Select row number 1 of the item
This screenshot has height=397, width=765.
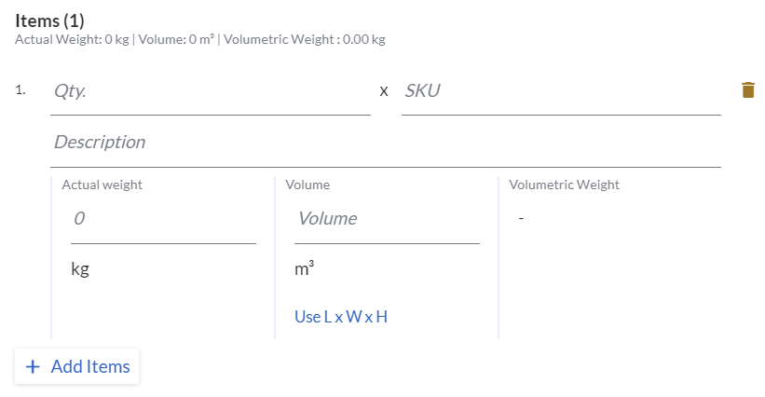pyautogui.click(x=20, y=90)
